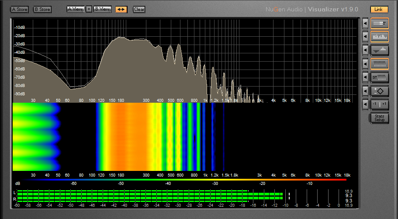
Task: Expand options arrow beside correlation meter button
Action: pos(365,104)
